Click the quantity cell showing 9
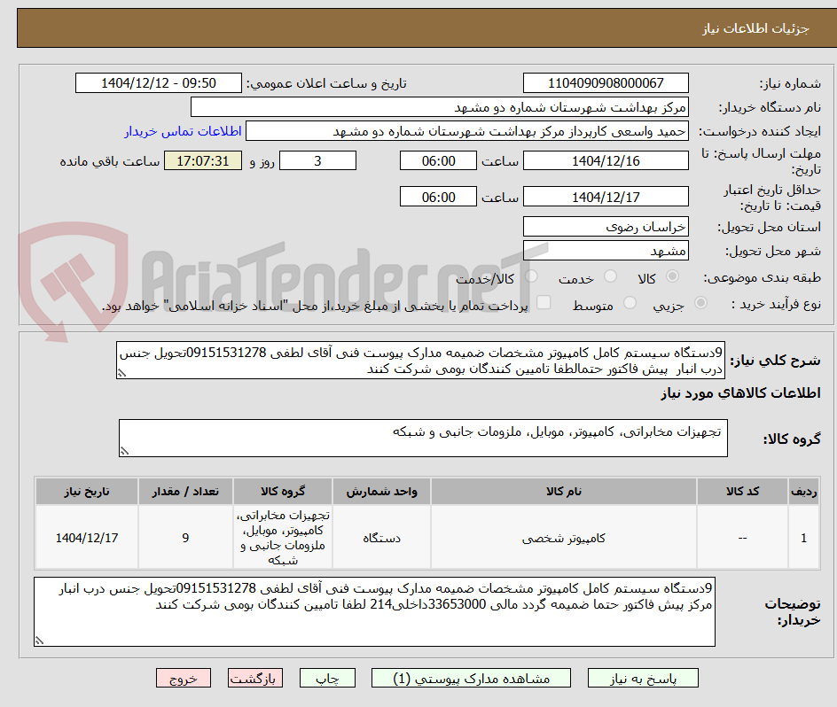The height and width of the screenshot is (707, 837). coord(185,538)
